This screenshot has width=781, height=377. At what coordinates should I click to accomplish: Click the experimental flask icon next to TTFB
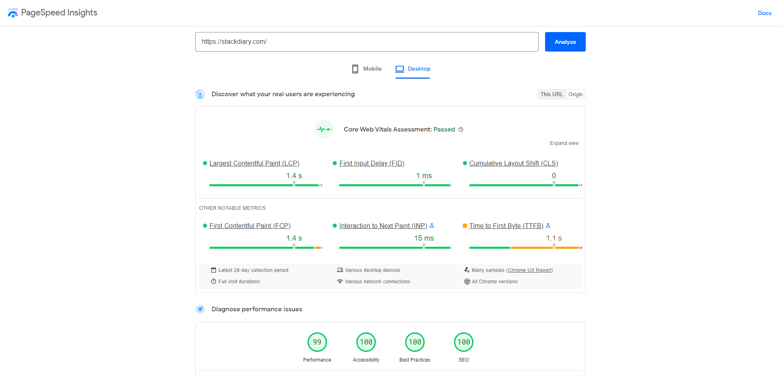(x=548, y=225)
